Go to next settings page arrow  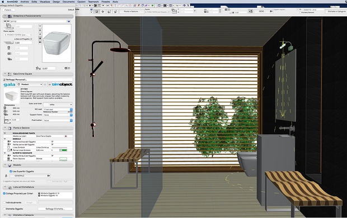tap(50, 84)
